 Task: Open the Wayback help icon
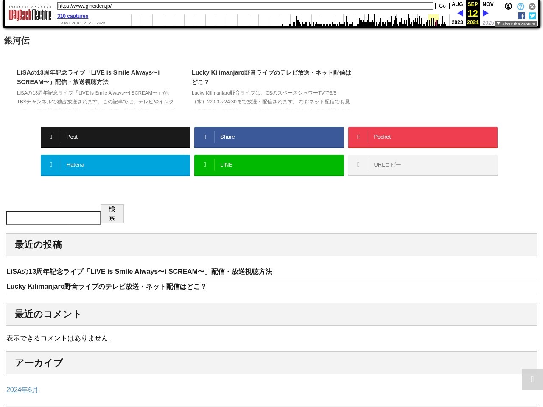point(521,6)
